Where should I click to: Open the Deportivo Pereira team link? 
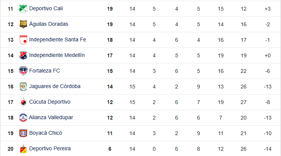(50, 148)
